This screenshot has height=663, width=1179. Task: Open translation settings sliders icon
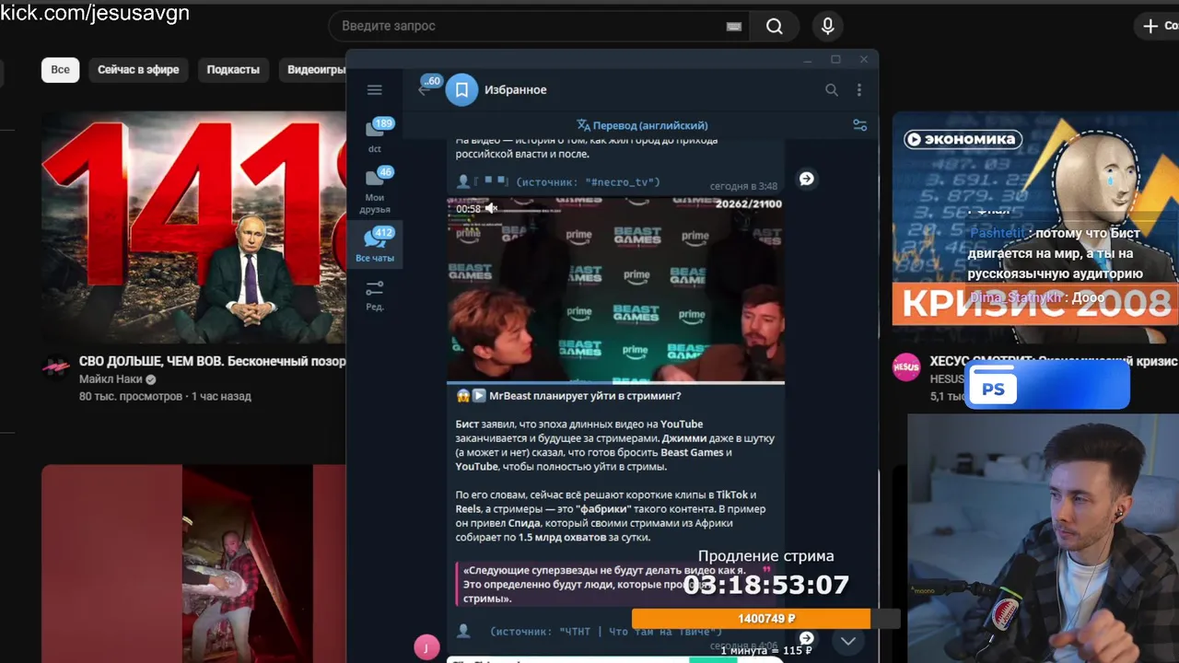click(x=860, y=125)
